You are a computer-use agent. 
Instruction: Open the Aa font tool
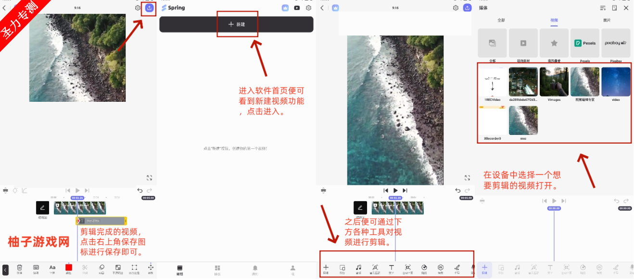point(52,268)
